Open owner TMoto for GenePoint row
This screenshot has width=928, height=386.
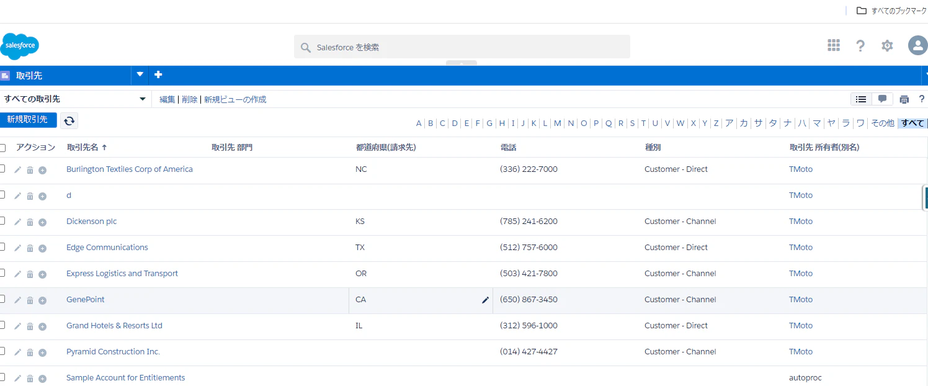pyautogui.click(x=801, y=299)
